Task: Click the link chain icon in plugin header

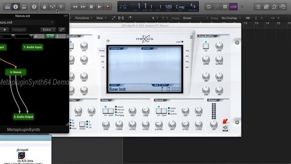Action: click(62, 30)
